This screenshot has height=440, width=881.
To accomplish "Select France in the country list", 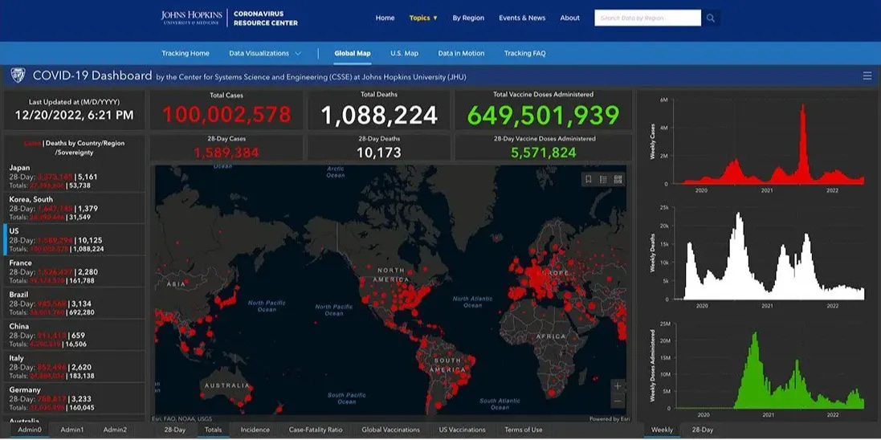I will [x=74, y=271].
